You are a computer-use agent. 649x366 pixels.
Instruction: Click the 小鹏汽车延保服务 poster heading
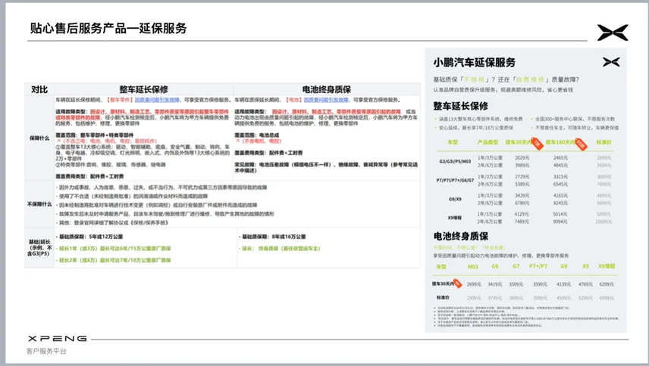pyautogui.click(x=474, y=62)
